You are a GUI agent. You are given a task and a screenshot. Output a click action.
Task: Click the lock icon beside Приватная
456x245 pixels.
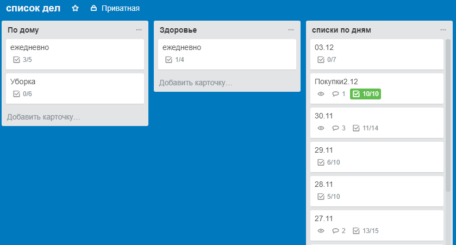pos(93,9)
